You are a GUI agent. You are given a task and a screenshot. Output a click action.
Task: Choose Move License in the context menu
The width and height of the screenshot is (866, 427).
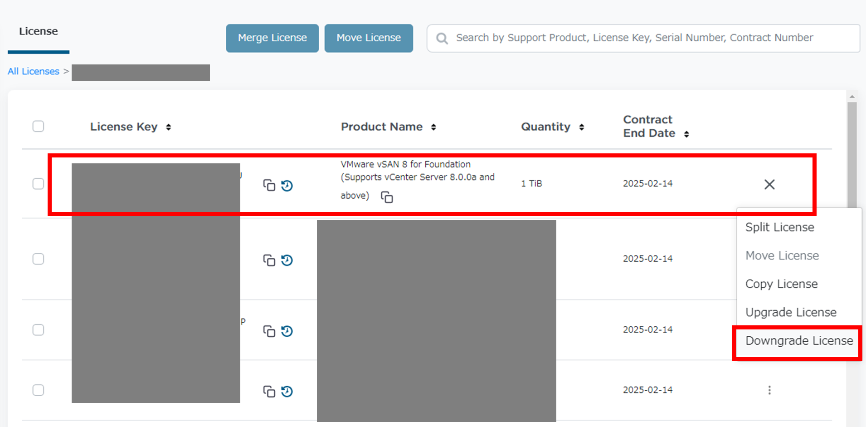click(x=782, y=255)
